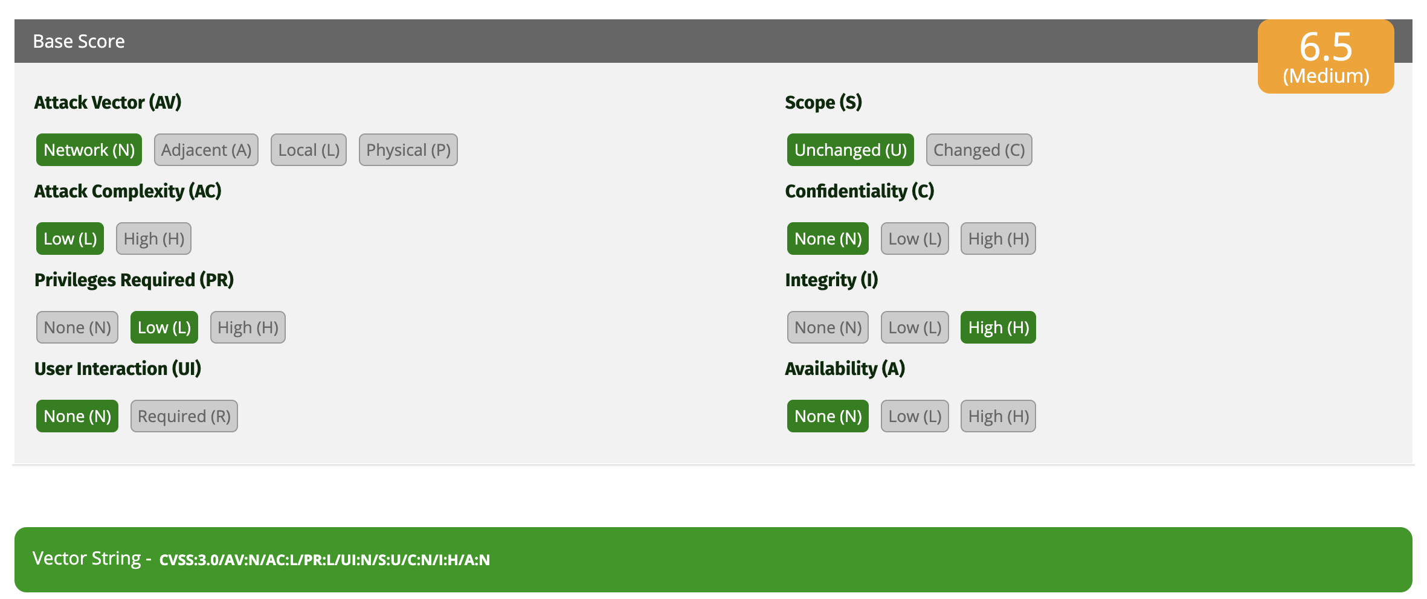Click the CVSS vector string text
The width and height of the screenshot is (1427, 599).
(x=324, y=560)
